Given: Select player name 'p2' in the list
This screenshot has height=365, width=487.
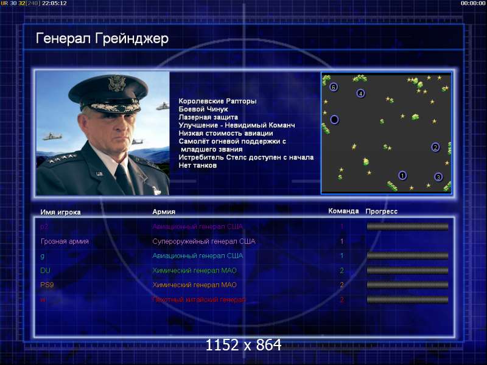Looking at the screenshot, I should [x=44, y=226].
